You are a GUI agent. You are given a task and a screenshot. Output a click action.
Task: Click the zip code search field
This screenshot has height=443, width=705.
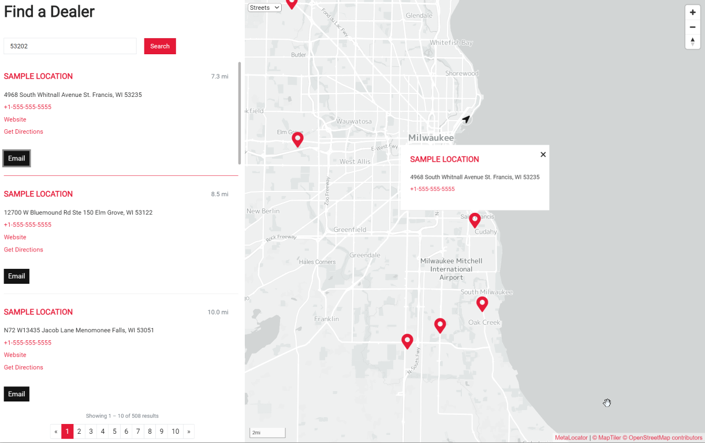[69, 46]
